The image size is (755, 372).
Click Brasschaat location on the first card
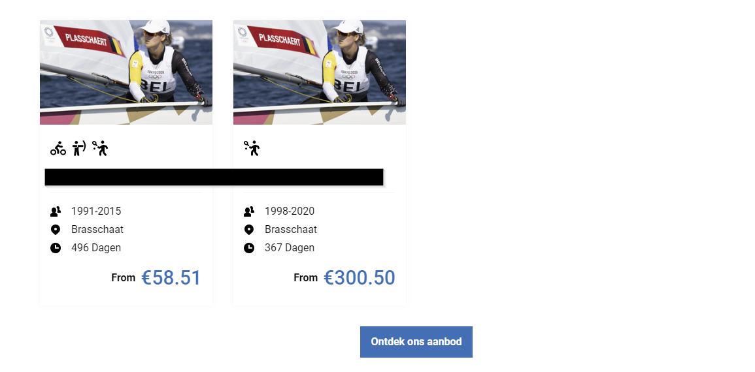tap(97, 230)
